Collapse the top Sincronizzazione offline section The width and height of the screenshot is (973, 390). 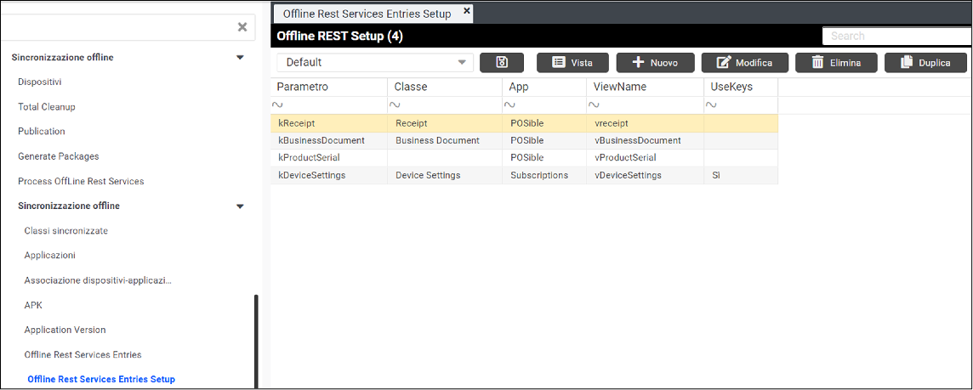[240, 58]
